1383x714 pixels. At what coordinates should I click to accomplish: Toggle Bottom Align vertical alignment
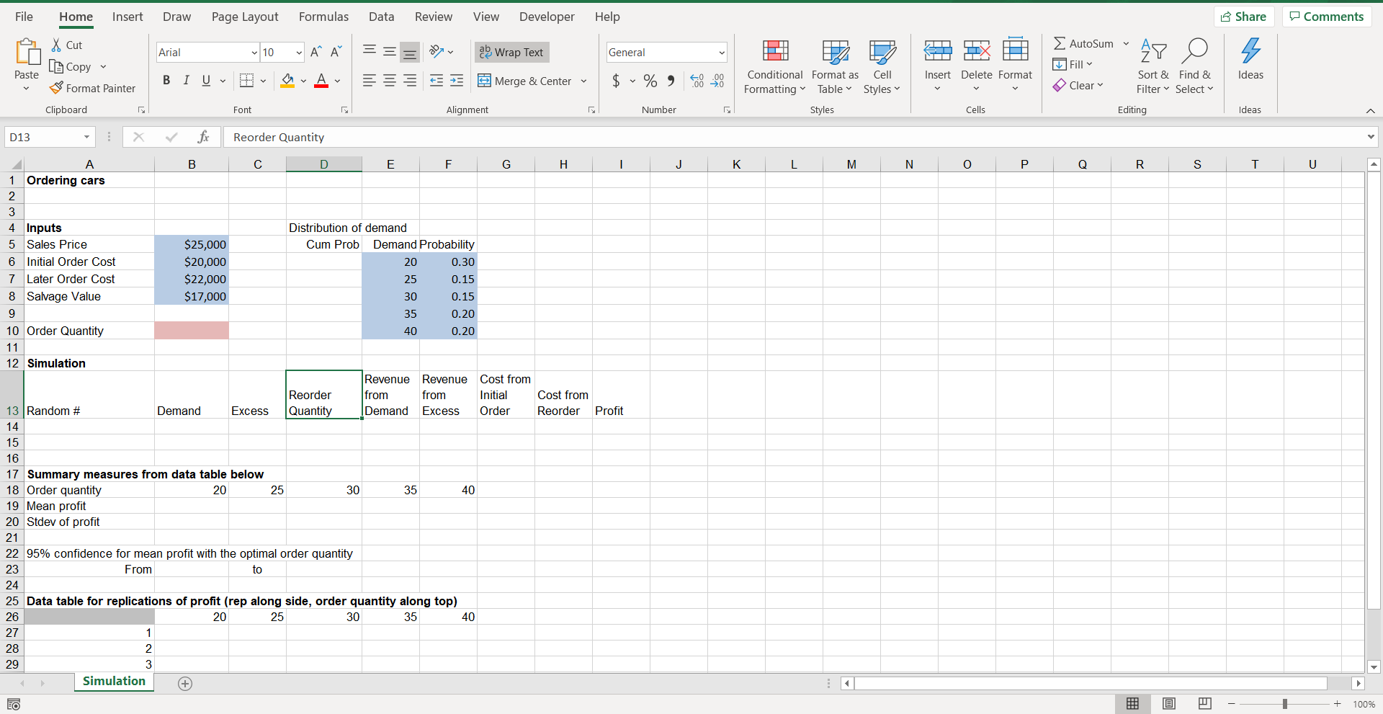410,52
